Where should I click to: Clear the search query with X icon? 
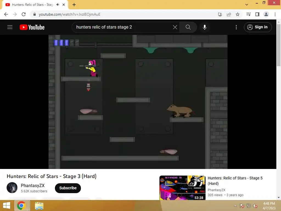click(x=175, y=27)
